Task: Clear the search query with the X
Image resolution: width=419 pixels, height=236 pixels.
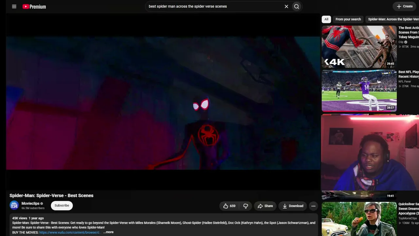Action: point(286,6)
